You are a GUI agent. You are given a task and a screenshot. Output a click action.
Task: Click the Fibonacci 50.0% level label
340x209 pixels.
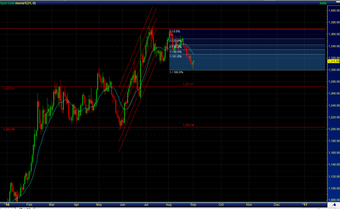click(176, 52)
